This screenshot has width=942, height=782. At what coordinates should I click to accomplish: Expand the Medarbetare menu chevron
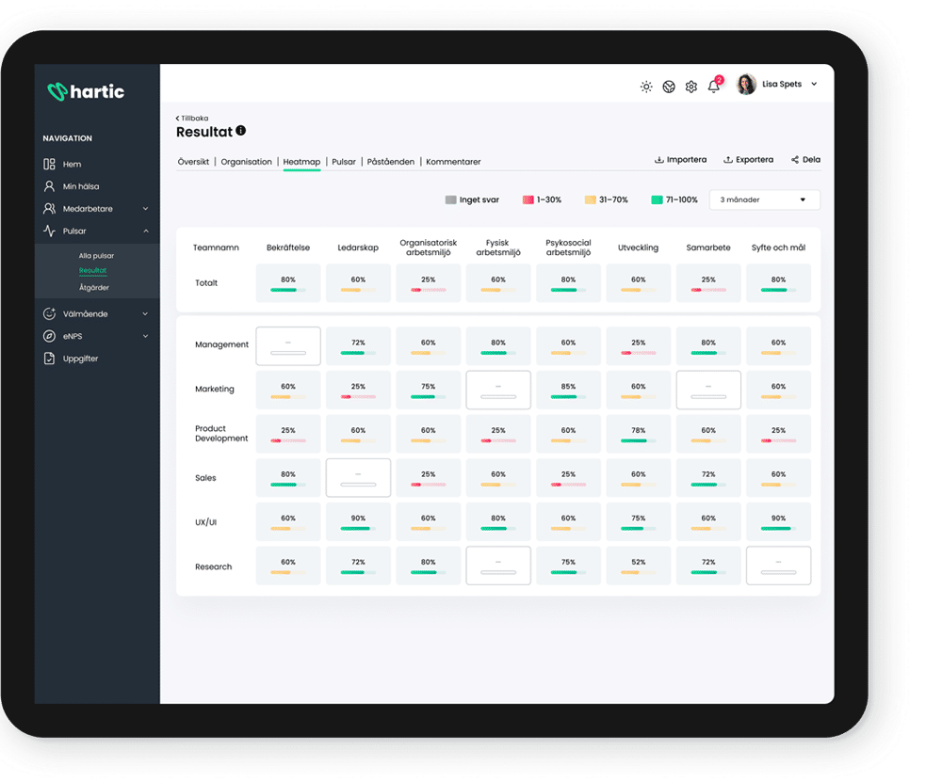click(x=145, y=208)
